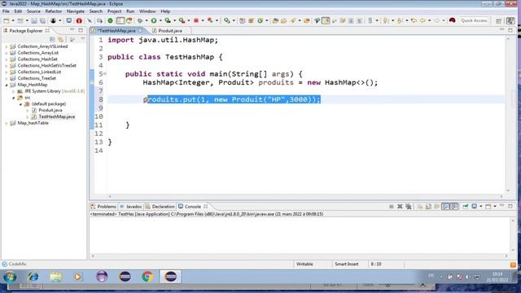Open the Source menu

pyautogui.click(x=33, y=11)
